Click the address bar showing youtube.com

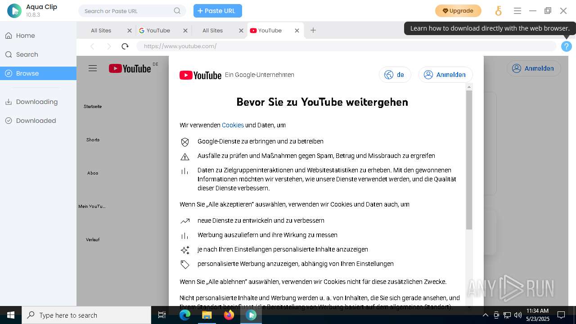pyautogui.click(x=346, y=46)
